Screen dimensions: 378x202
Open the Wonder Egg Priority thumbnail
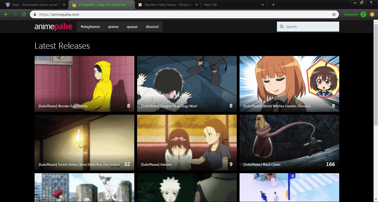pos(84,84)
